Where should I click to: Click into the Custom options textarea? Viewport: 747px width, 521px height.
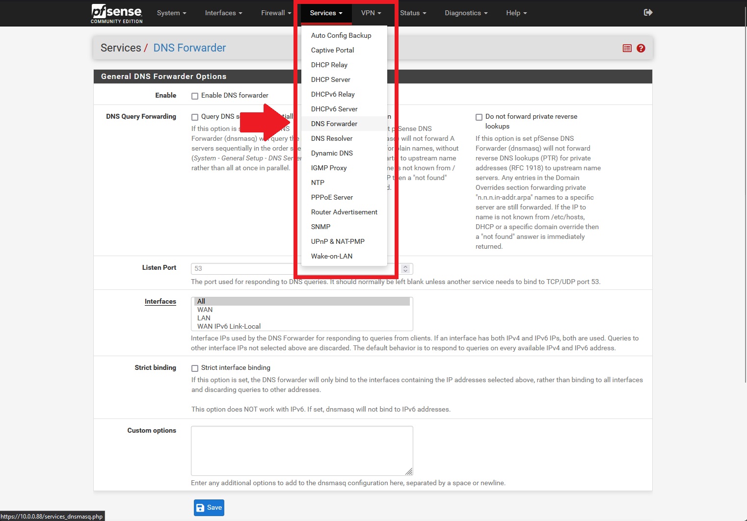[302, 451]
